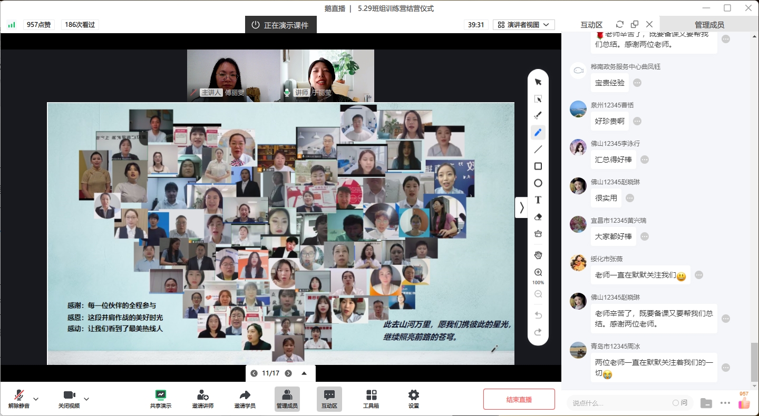This screenshot has height=416, width=759.
Task: Click the thumbs-up like icon
Action: pos(744,403)
